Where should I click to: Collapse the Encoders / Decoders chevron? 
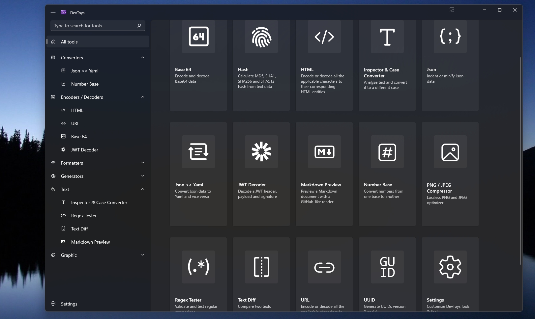click(143, 97)
